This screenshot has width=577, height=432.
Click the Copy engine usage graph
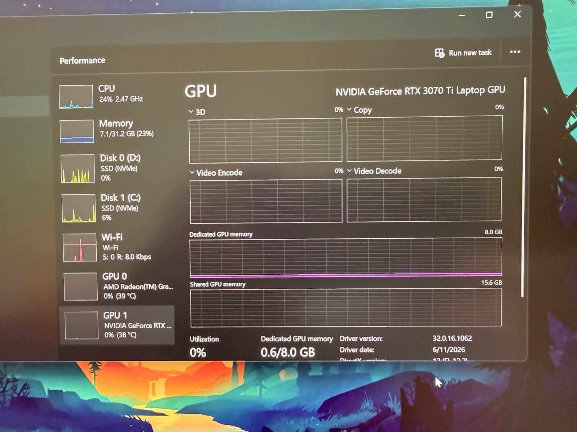424,138
